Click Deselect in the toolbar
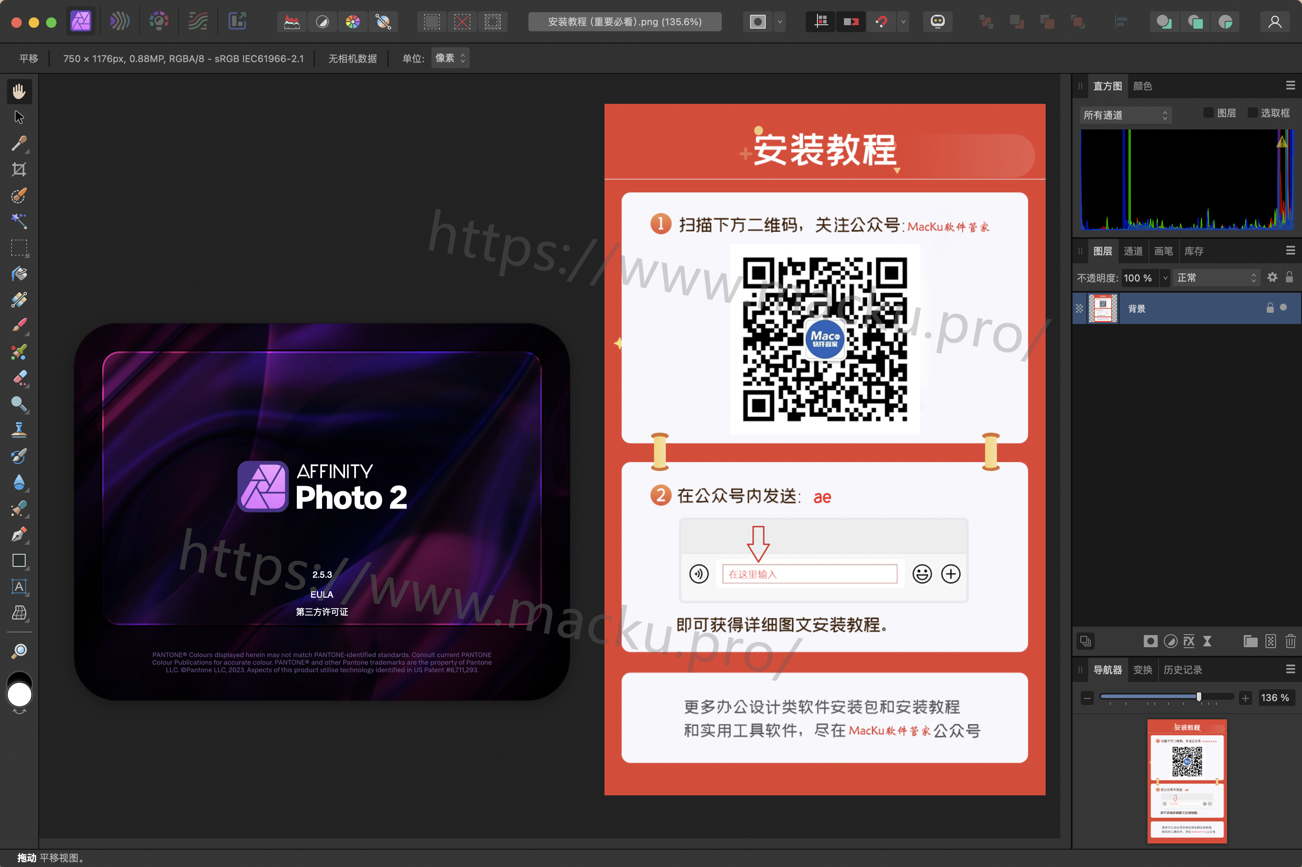1302x867 pixels. [462, 22]
